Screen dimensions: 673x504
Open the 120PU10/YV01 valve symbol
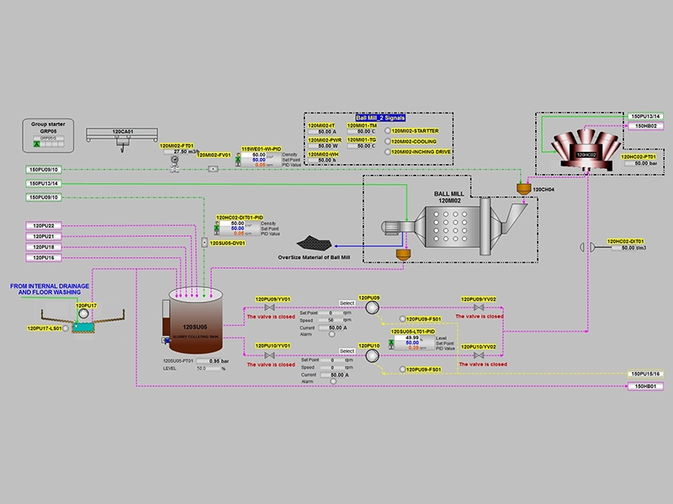[x=269, y=355]
